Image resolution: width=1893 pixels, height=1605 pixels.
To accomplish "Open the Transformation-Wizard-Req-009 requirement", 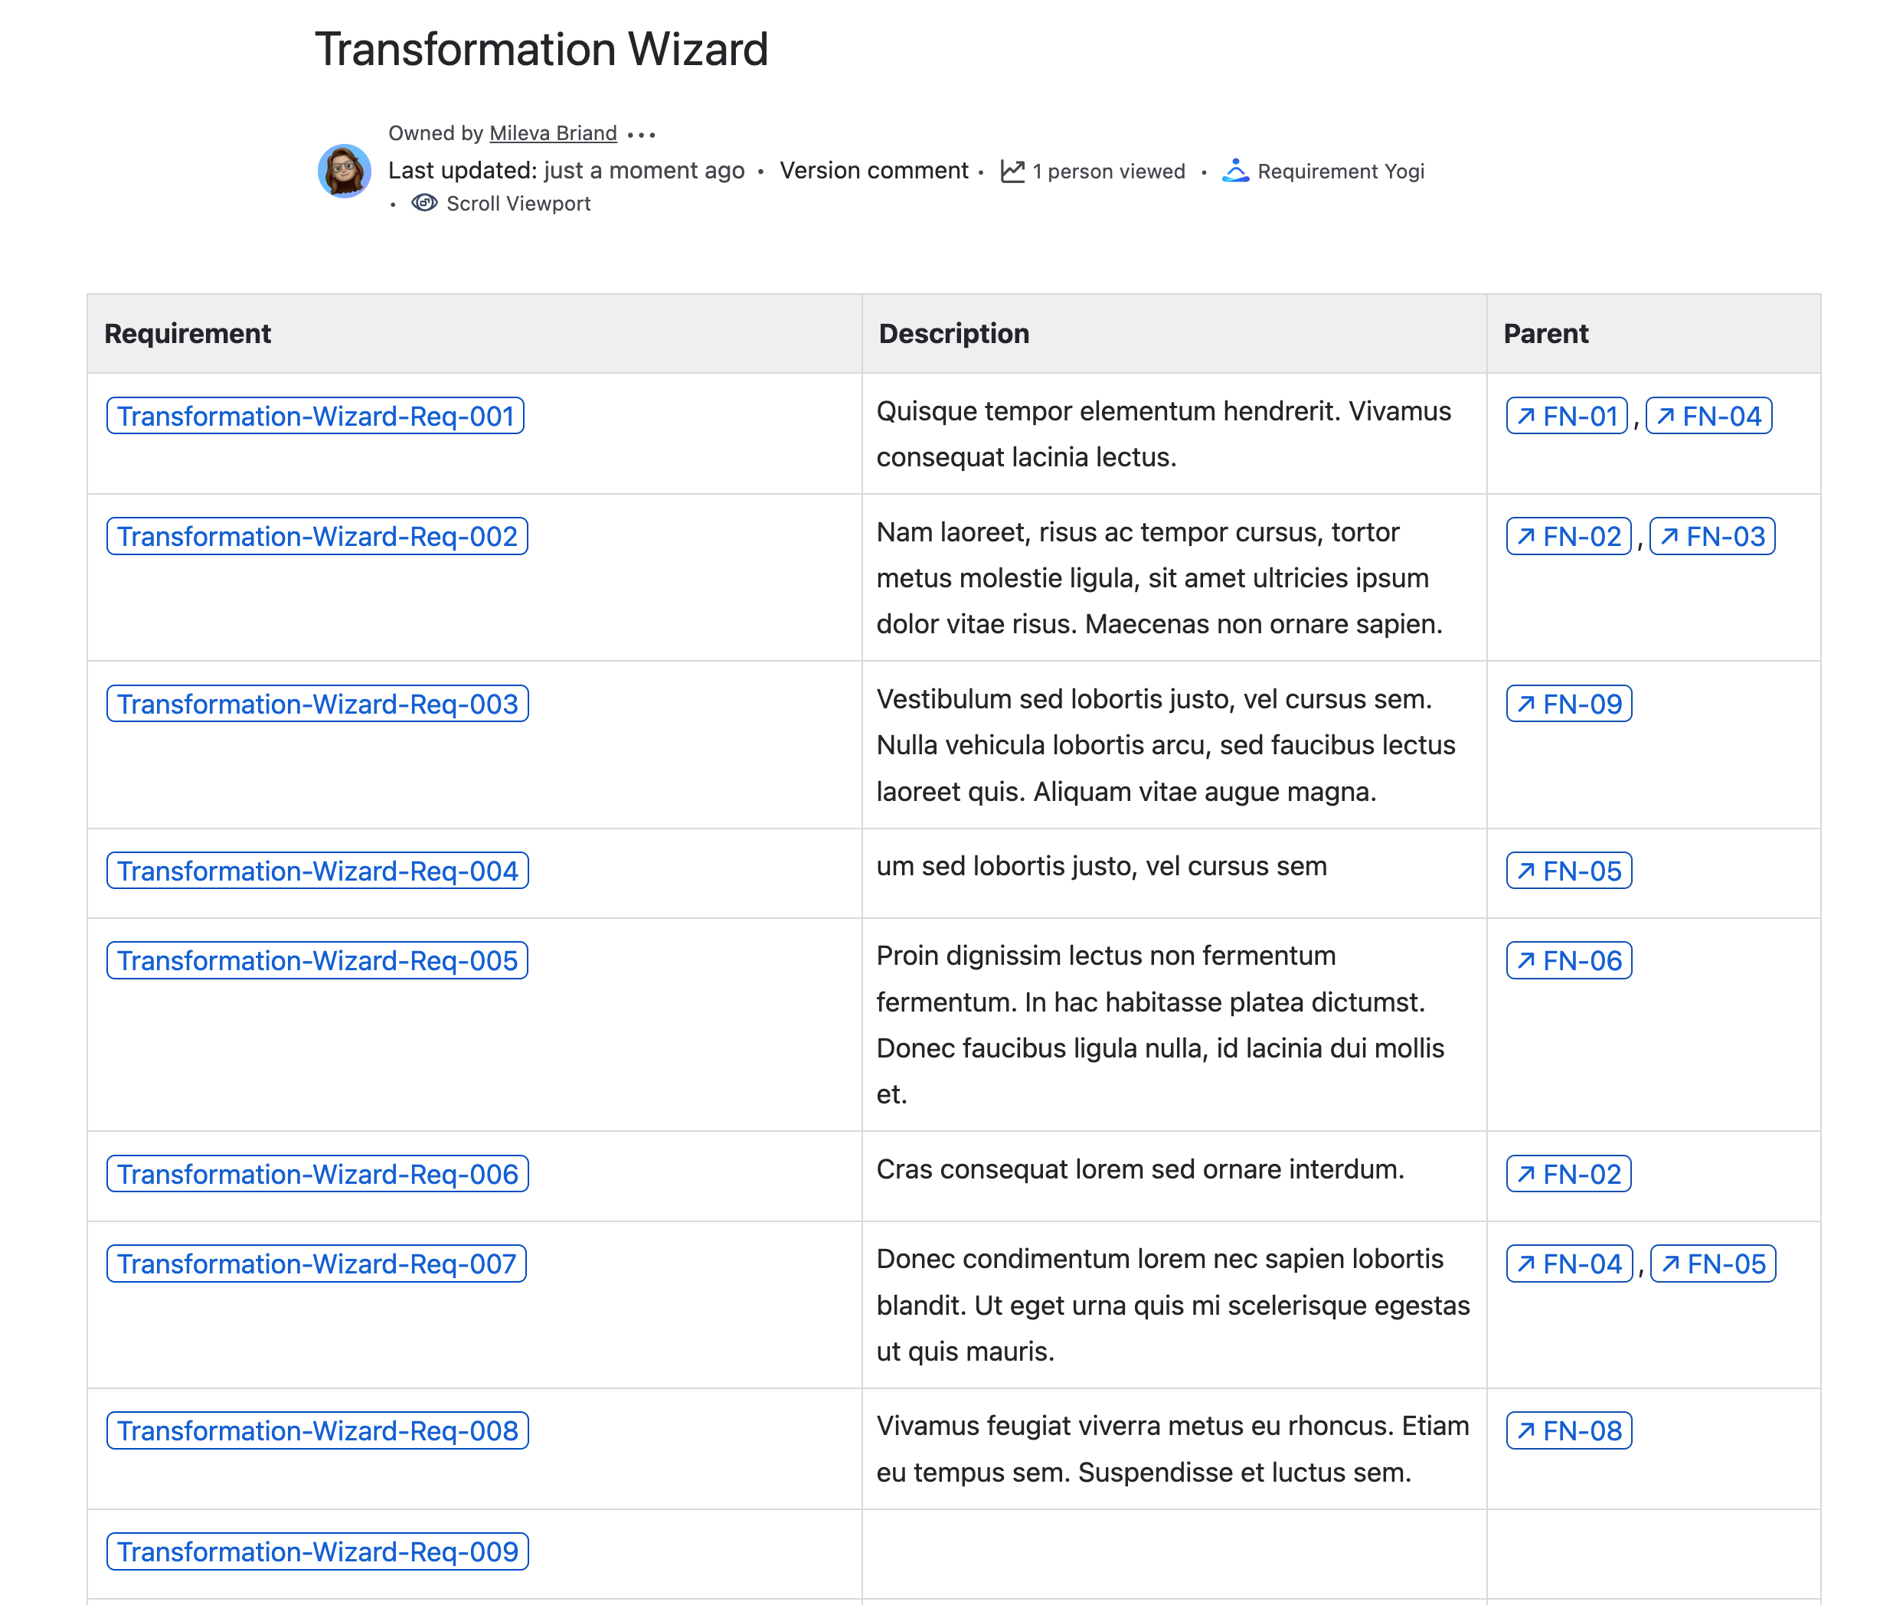I will point(316,1551).
